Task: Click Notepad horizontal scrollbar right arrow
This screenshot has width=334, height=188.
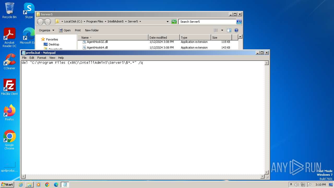Action: click(262, 177)
